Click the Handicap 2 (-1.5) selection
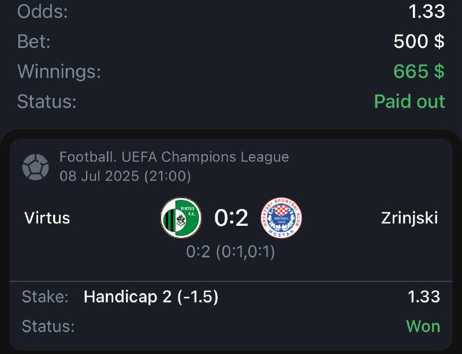 pos(151,297)
